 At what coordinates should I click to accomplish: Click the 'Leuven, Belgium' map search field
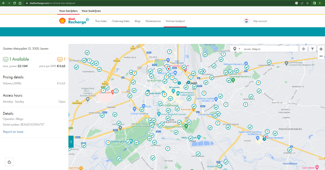tap(269, 49)
